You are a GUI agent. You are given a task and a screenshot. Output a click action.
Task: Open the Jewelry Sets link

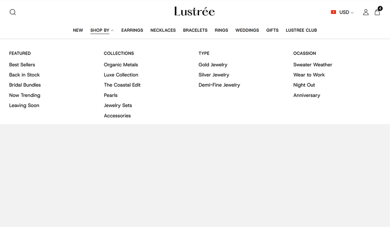[x=118, y=105]
